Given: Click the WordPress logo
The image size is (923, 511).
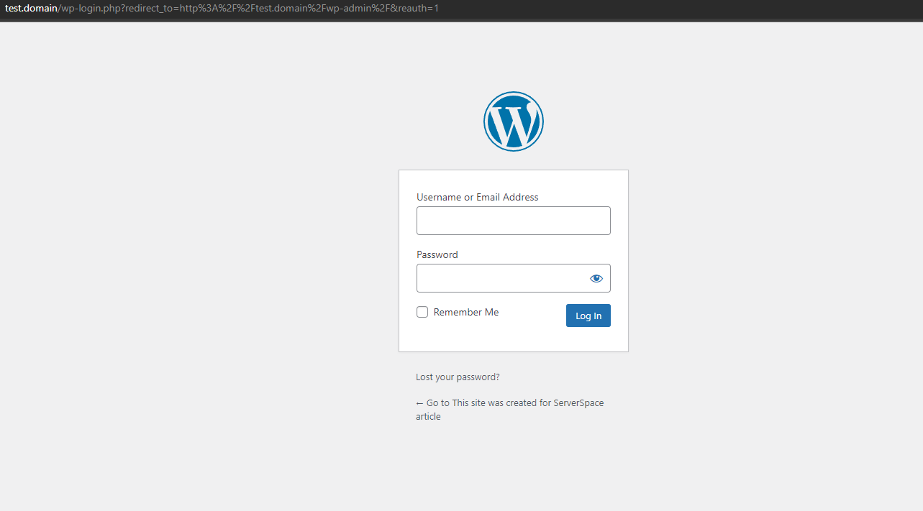Looking at the screenshot, I should click(514, 121).
